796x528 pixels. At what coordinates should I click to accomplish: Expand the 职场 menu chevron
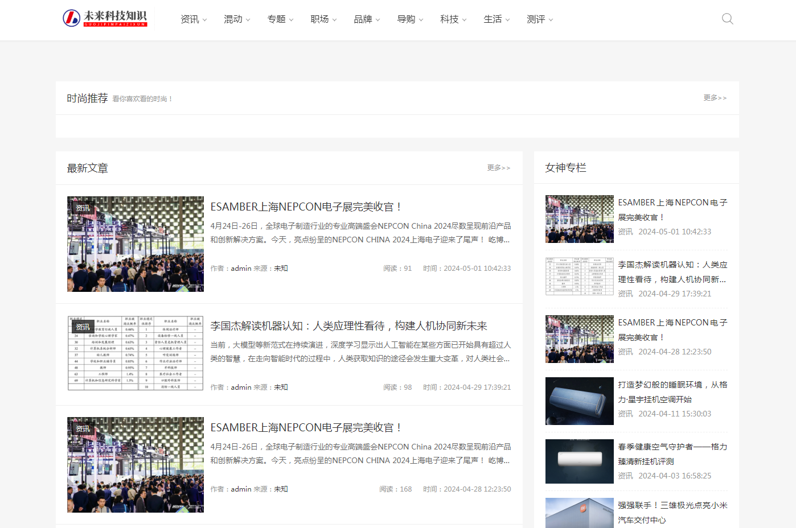click(335, 20)
